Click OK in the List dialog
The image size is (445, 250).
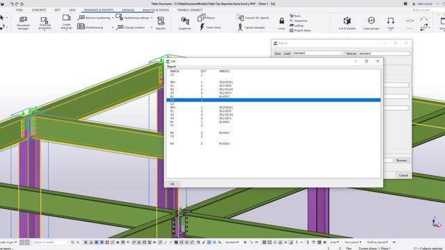pyautogui.click(x=172, y=184)
